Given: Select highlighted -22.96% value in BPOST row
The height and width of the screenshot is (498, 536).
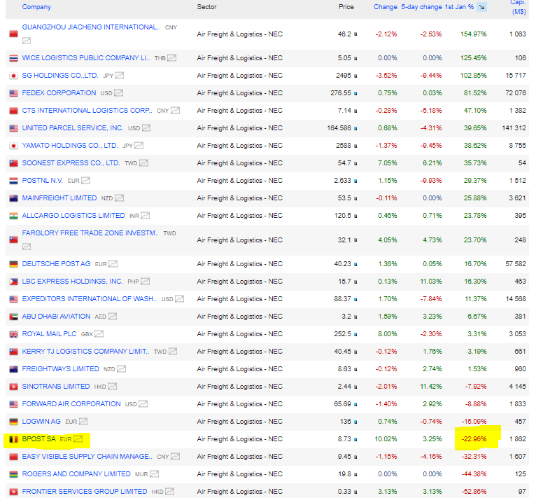Looking at the screenshot, I should point(473,439).
